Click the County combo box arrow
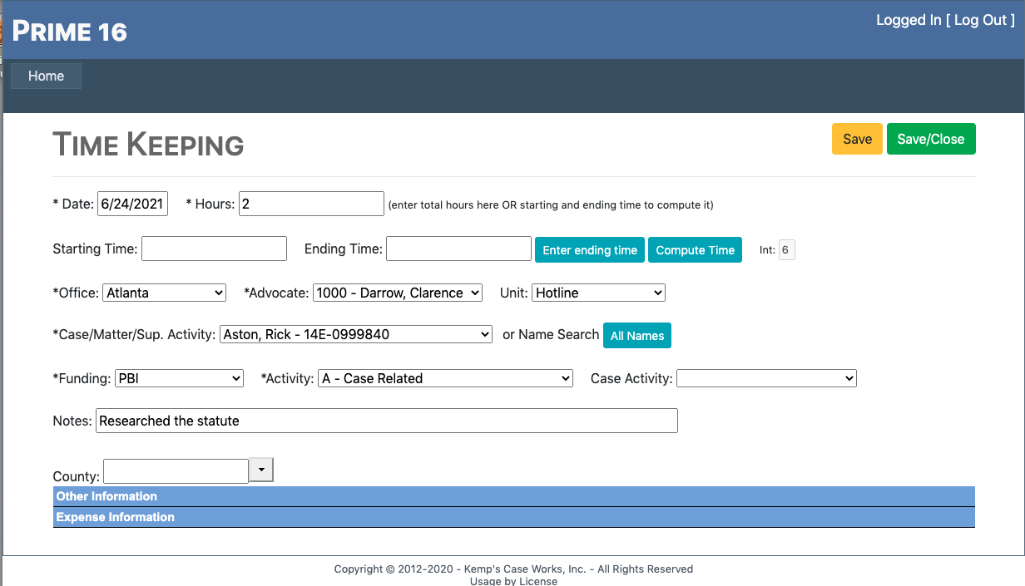 point(261,470)
